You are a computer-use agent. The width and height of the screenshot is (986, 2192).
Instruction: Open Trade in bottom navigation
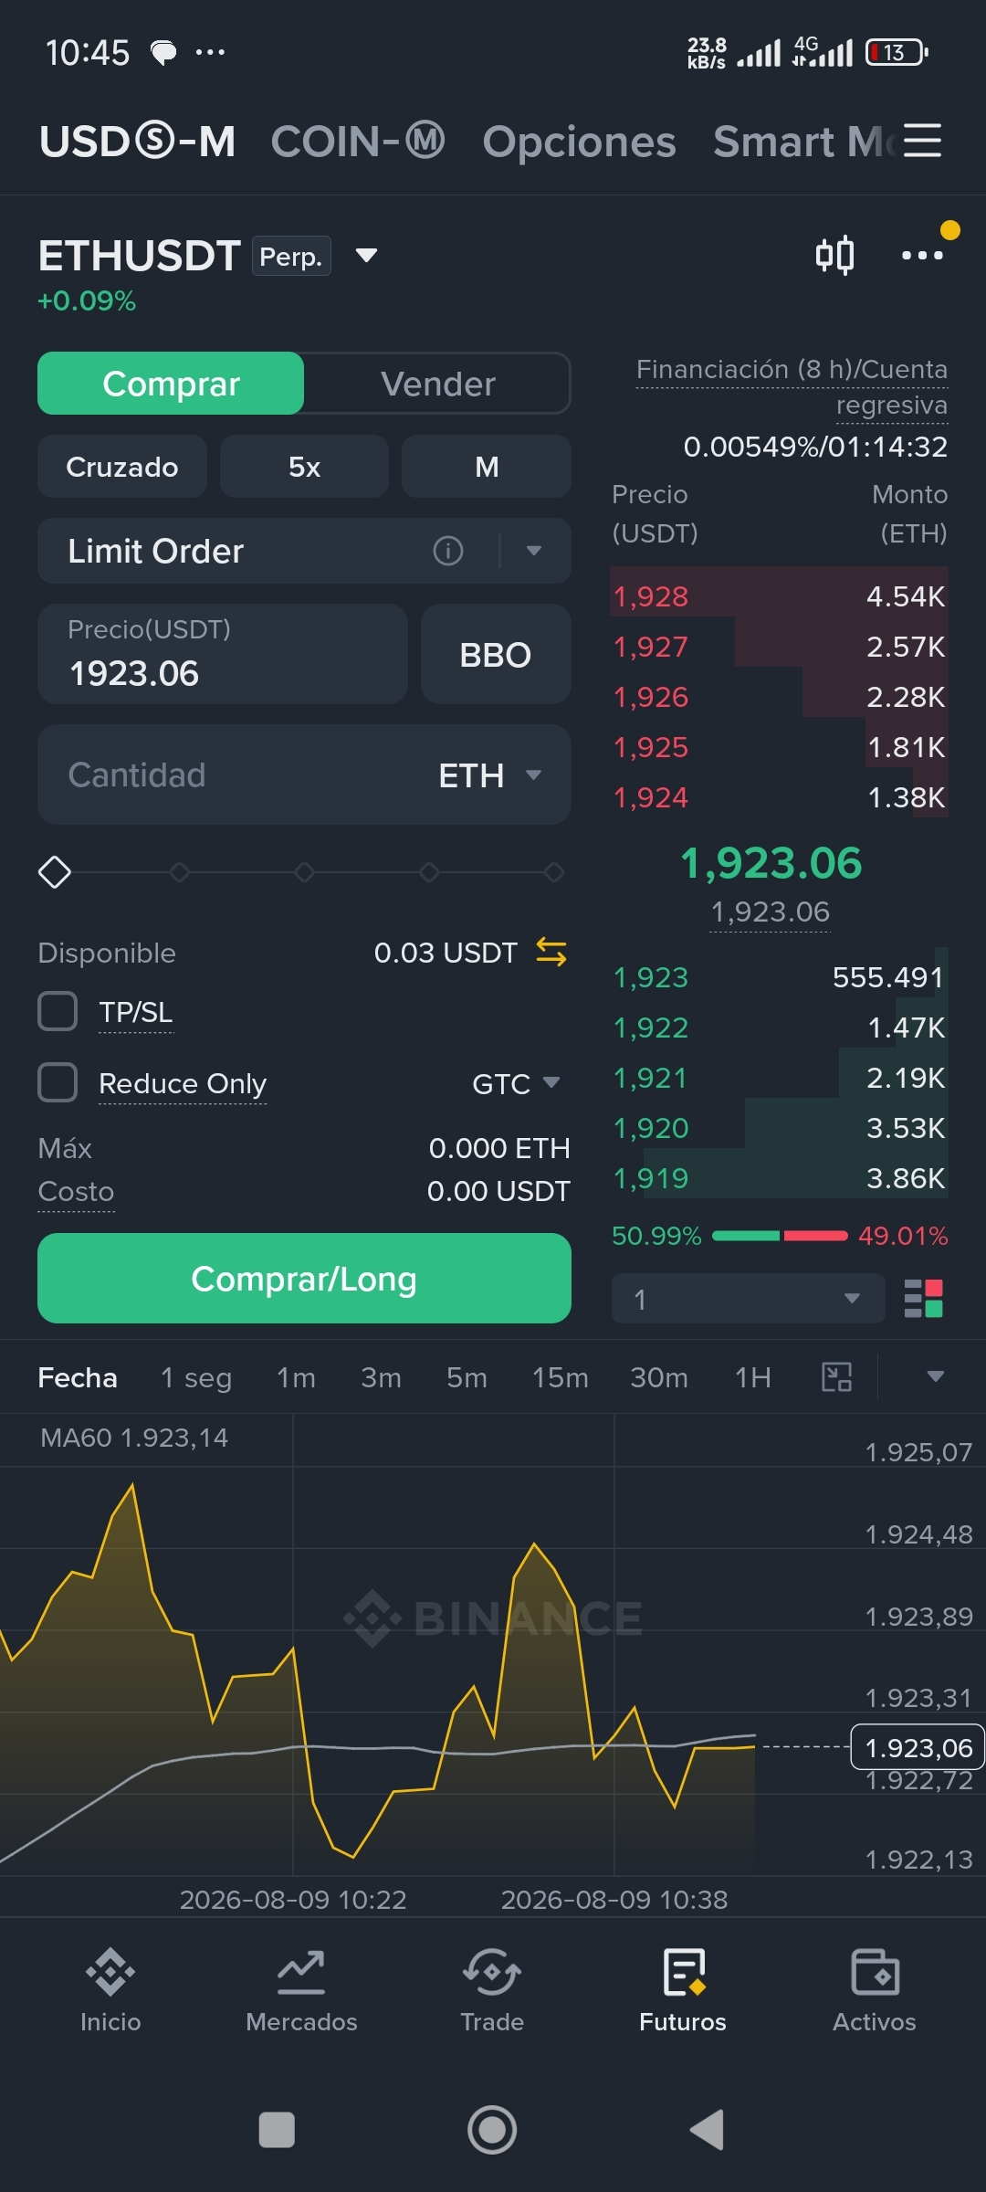coord(492,1989)
